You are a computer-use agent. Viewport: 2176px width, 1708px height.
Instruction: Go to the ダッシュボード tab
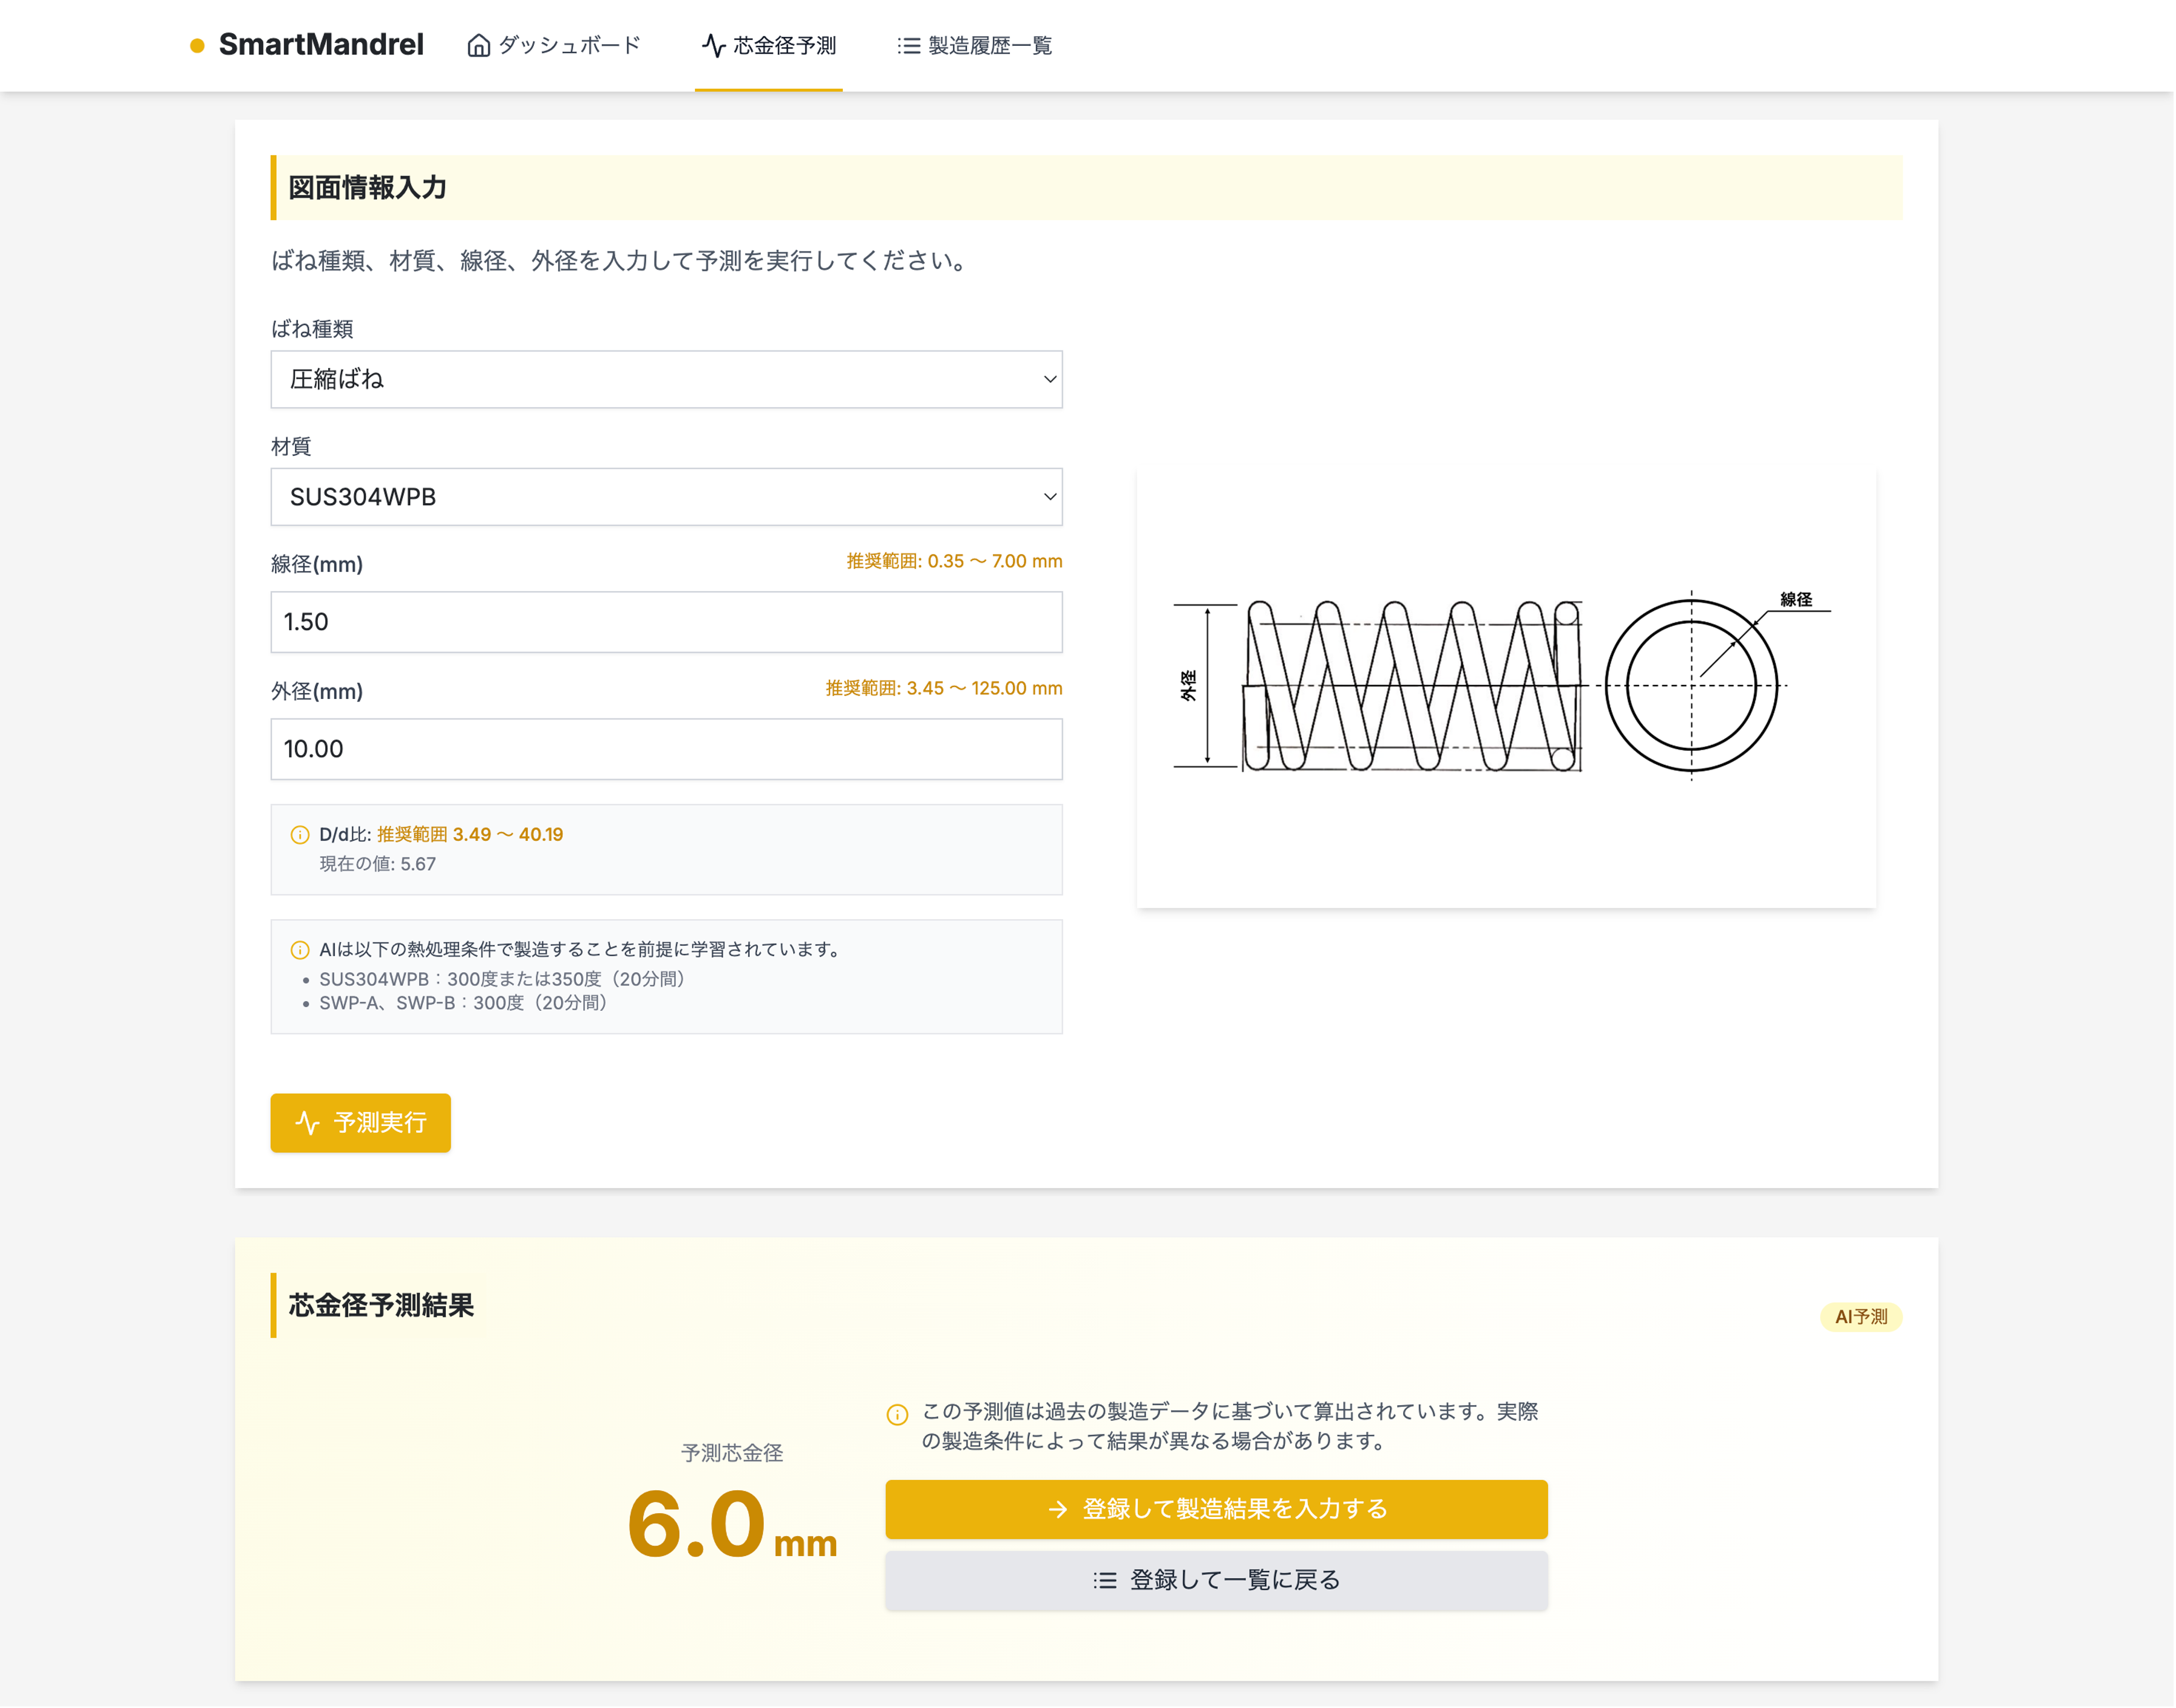(x=568, y=46)
